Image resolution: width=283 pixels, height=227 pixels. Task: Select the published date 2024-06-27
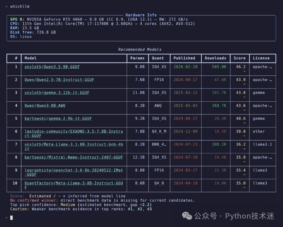(185, 119)
